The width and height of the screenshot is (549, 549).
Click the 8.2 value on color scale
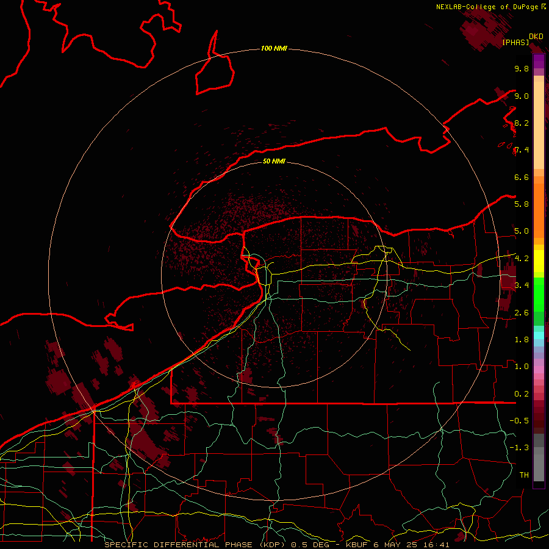[522, 123]
